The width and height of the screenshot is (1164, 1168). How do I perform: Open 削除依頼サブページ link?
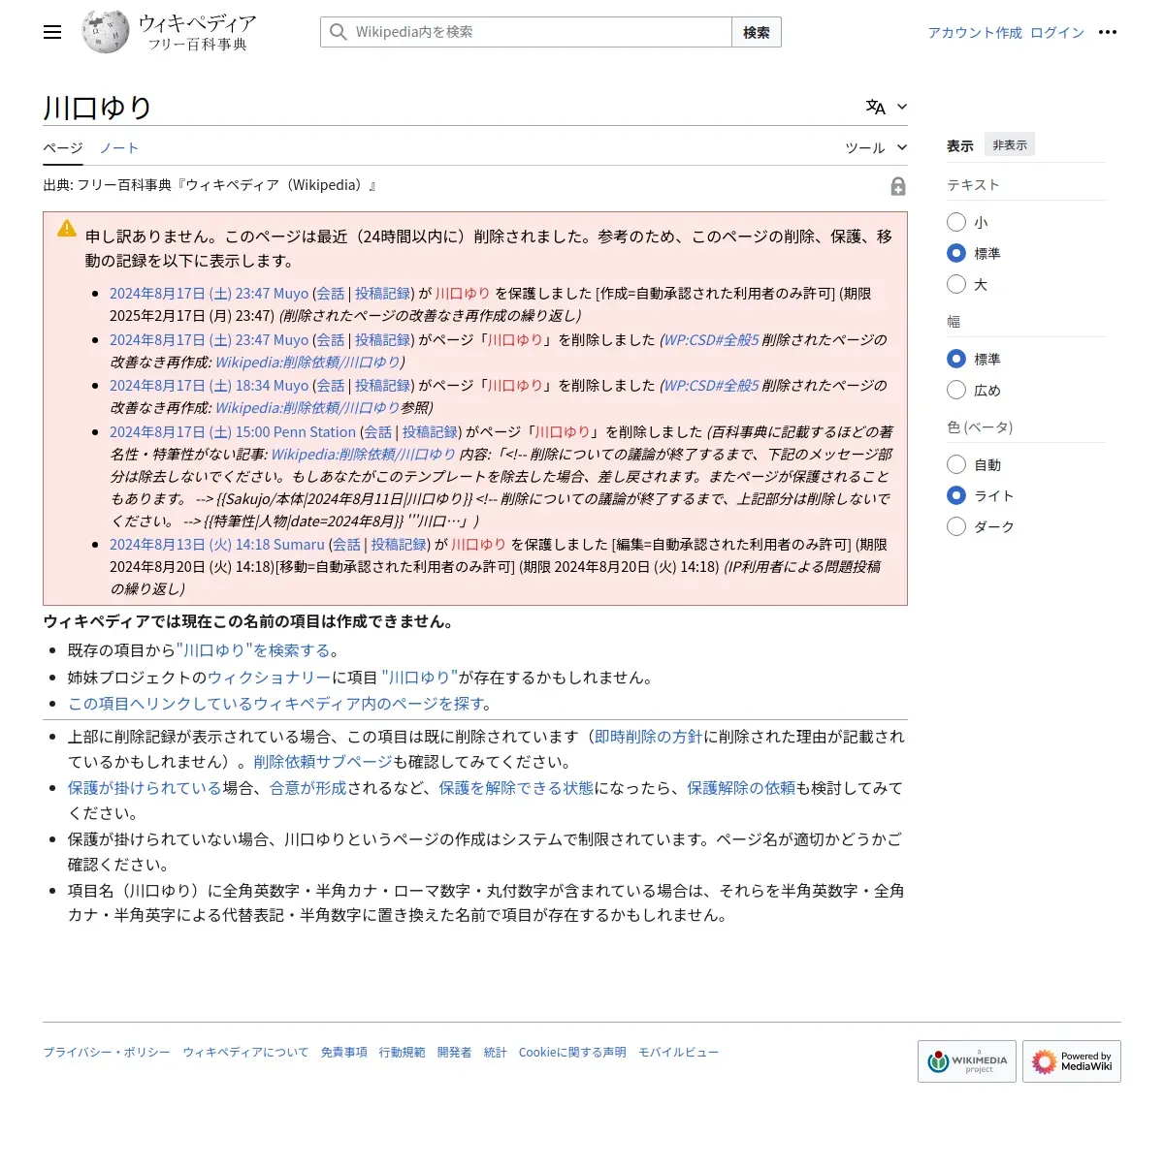pyautogui.click(x=323, y=762)
